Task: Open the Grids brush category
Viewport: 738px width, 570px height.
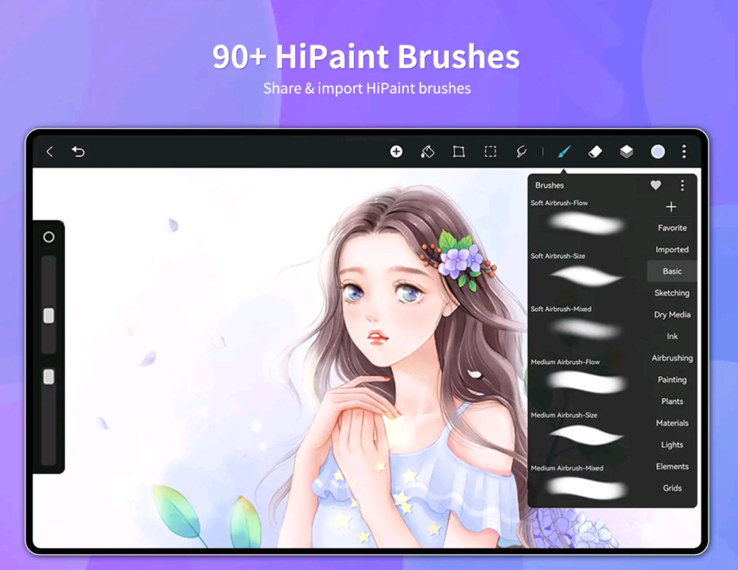Action: tap(672, 488)
